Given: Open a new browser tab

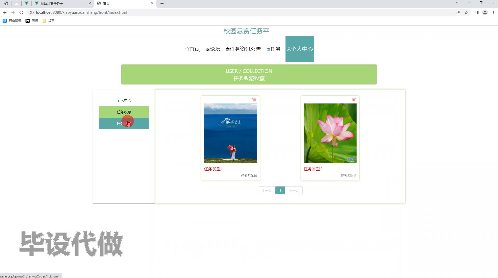Looking at the screenshot, I should click(162, 3).
